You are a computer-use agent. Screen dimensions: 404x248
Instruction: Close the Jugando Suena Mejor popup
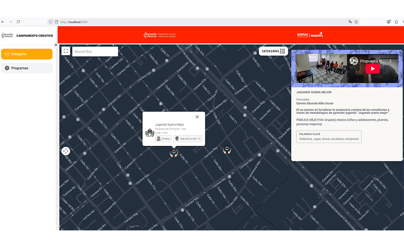(x=197, y=117)
